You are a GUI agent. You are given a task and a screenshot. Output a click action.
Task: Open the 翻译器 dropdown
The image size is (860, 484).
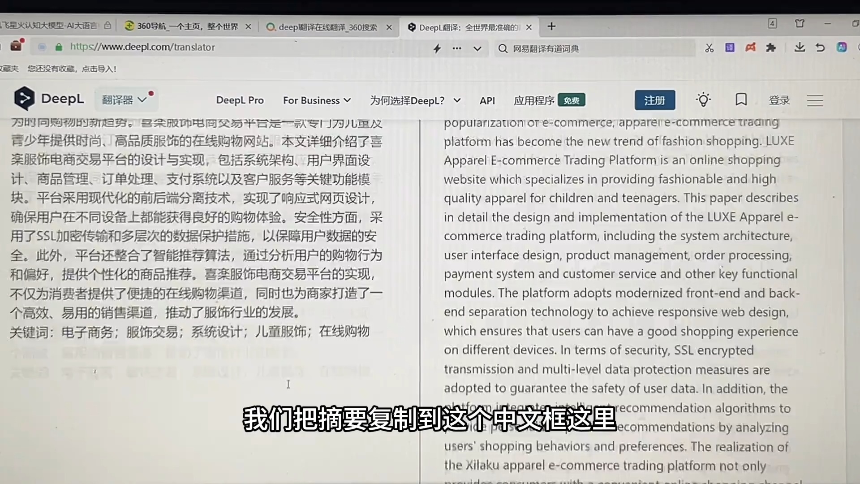[125, 99]
